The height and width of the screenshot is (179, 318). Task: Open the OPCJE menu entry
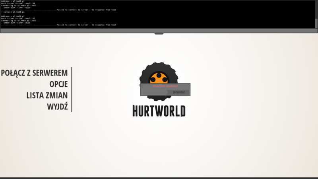[58, 84]
